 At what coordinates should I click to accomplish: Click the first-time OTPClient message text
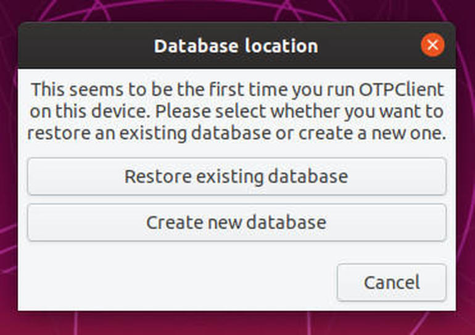tap(238, 112)
